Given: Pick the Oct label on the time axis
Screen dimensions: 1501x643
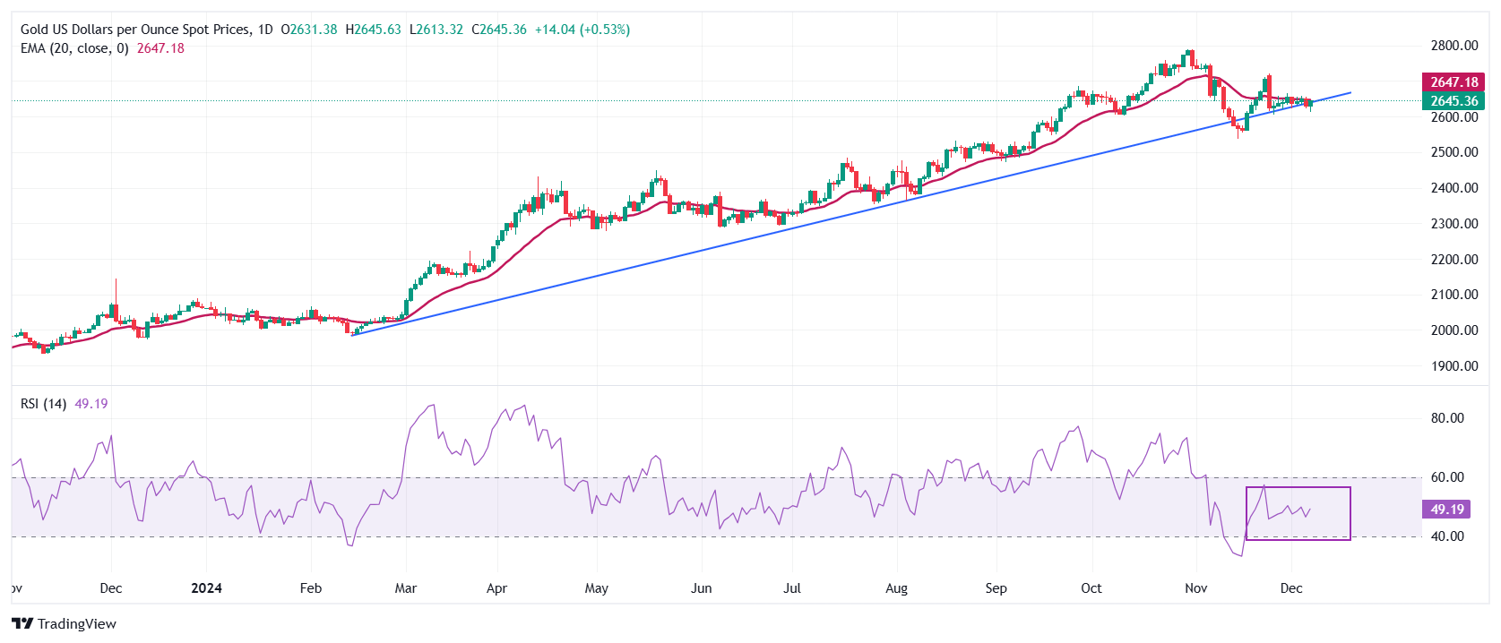Looking at the screenshot, I should [1091, 588].
